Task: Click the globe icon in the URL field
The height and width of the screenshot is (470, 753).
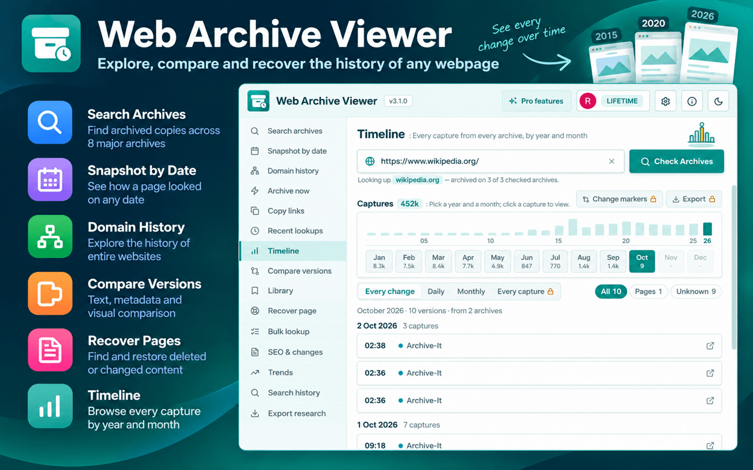Action: 370,161
